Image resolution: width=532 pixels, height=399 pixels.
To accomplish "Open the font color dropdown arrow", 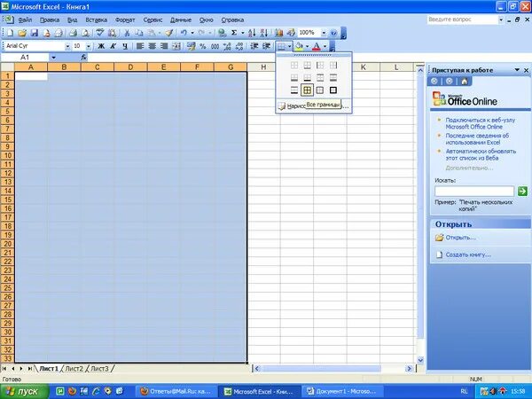I will (x=325, y=46).
